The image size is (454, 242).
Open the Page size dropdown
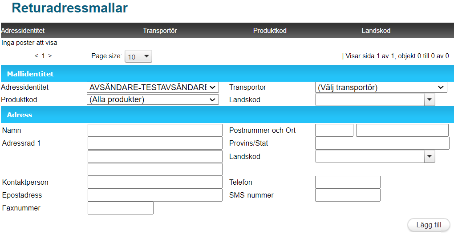138,56
